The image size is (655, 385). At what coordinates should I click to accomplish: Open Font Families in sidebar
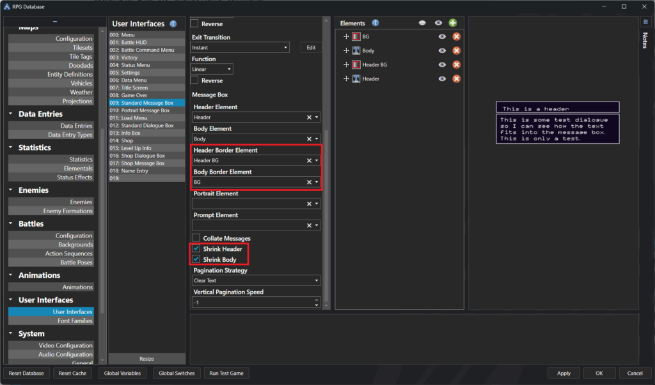point(75,321)
